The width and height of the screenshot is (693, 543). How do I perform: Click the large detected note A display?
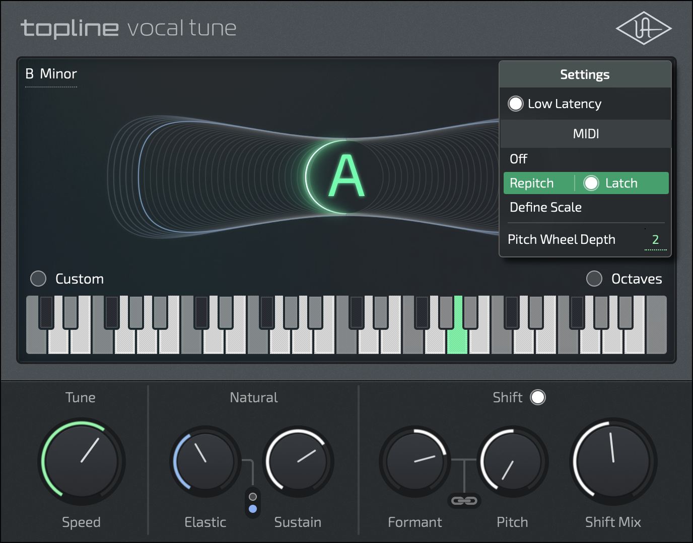[x=346, y=177]
